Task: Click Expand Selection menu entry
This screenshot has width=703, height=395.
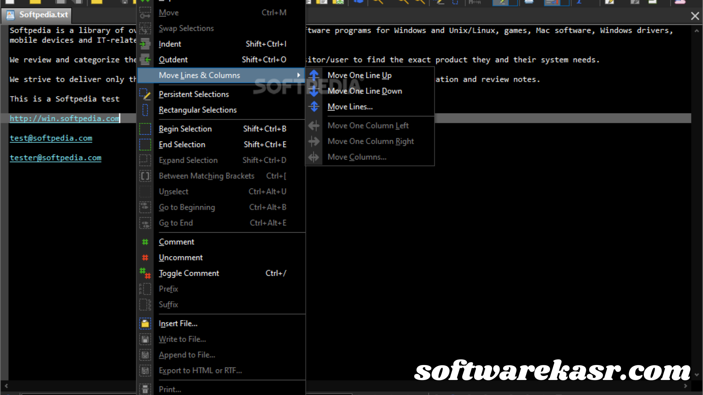Action: coord(221,161)
